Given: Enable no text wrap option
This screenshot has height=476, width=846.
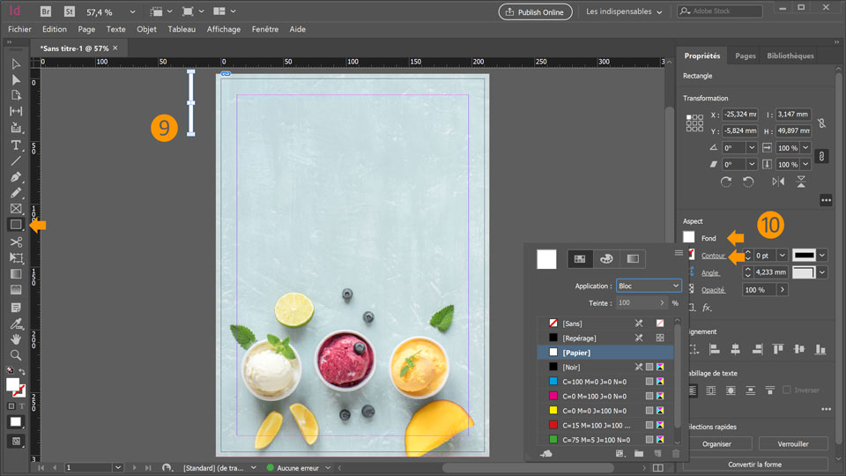Looking at the screenshot, I should pos(693,390).
